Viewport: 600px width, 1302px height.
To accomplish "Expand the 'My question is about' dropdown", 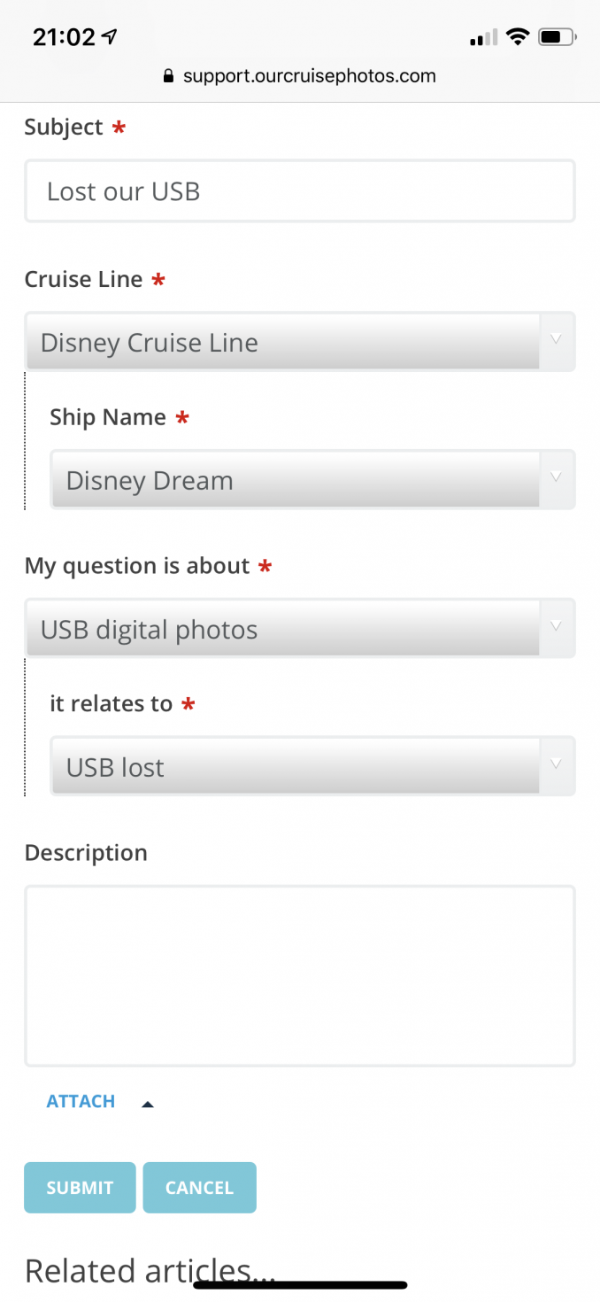I will 300,628.
